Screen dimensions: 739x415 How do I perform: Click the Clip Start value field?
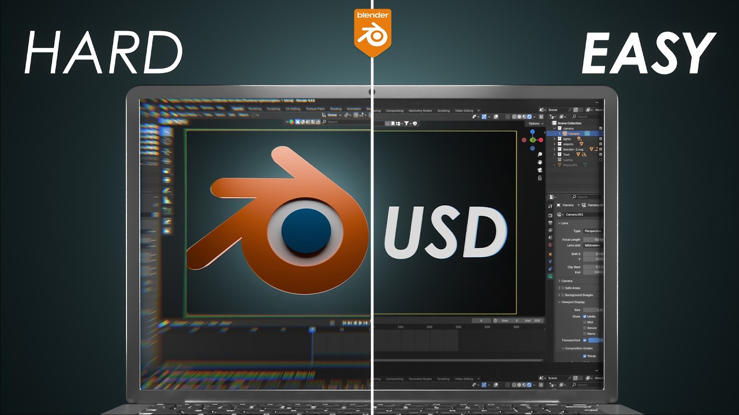593,267
